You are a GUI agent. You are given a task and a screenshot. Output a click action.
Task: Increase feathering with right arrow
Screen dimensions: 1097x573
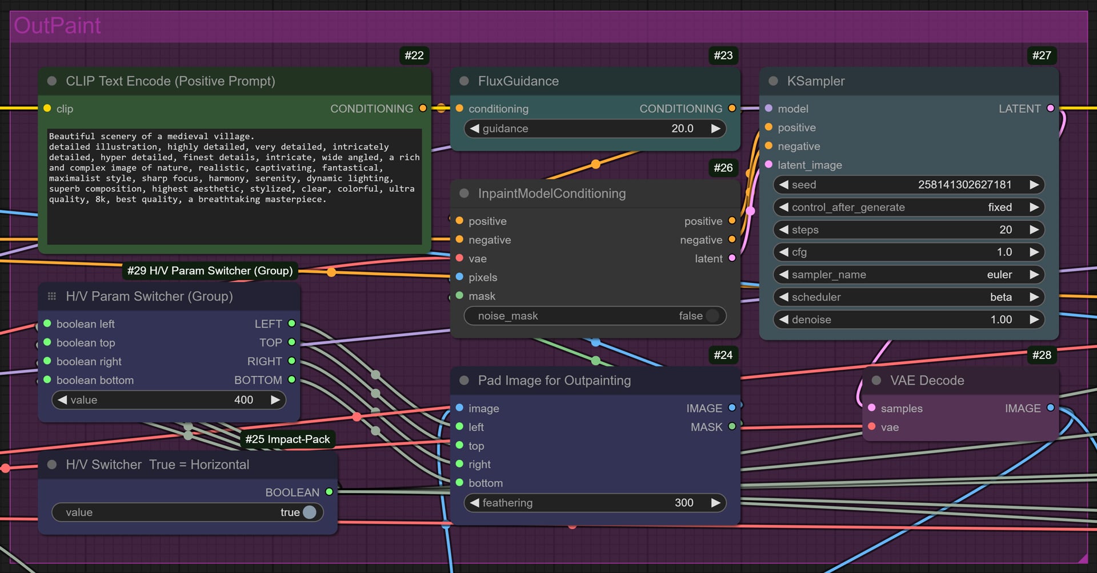[x=715, y=503]
